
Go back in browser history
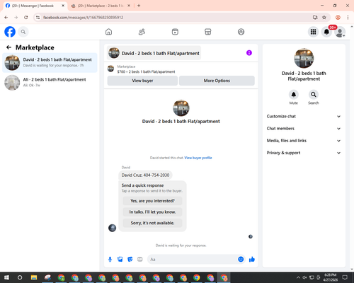click(x=6, y=17)
